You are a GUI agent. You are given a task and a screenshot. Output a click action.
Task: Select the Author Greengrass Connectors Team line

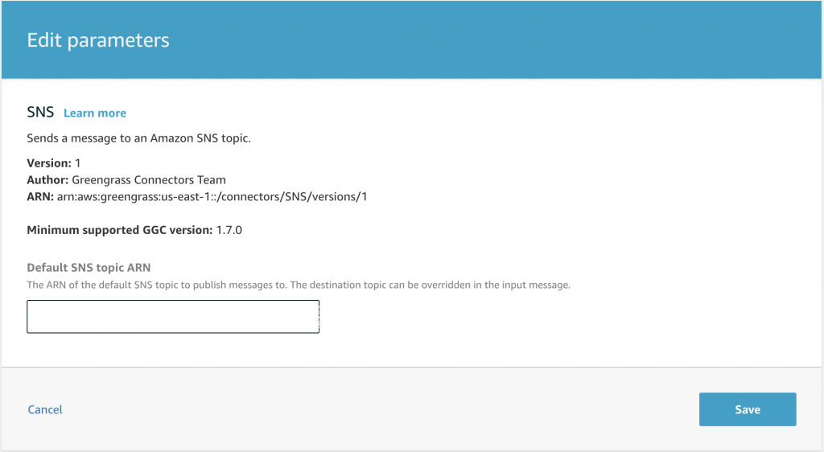pos(126,180)
